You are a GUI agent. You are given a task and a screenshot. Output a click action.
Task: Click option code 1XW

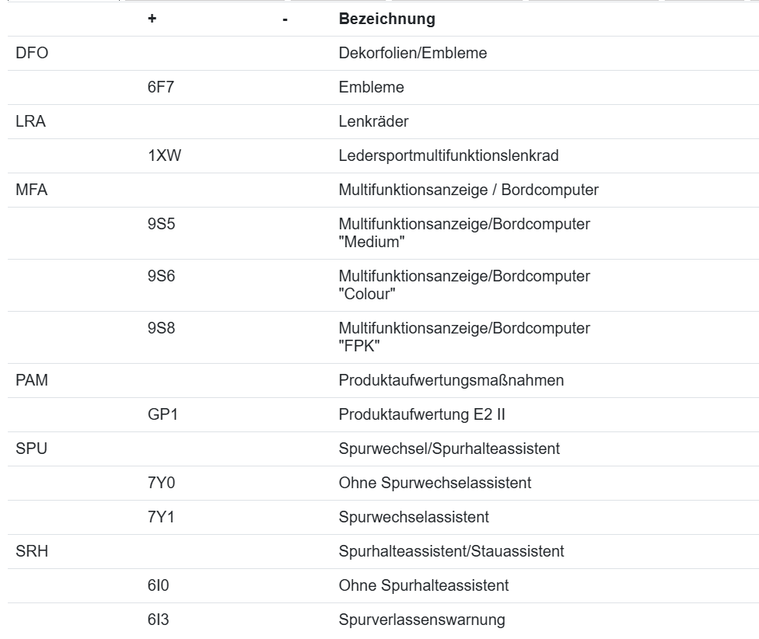[165, 155]
